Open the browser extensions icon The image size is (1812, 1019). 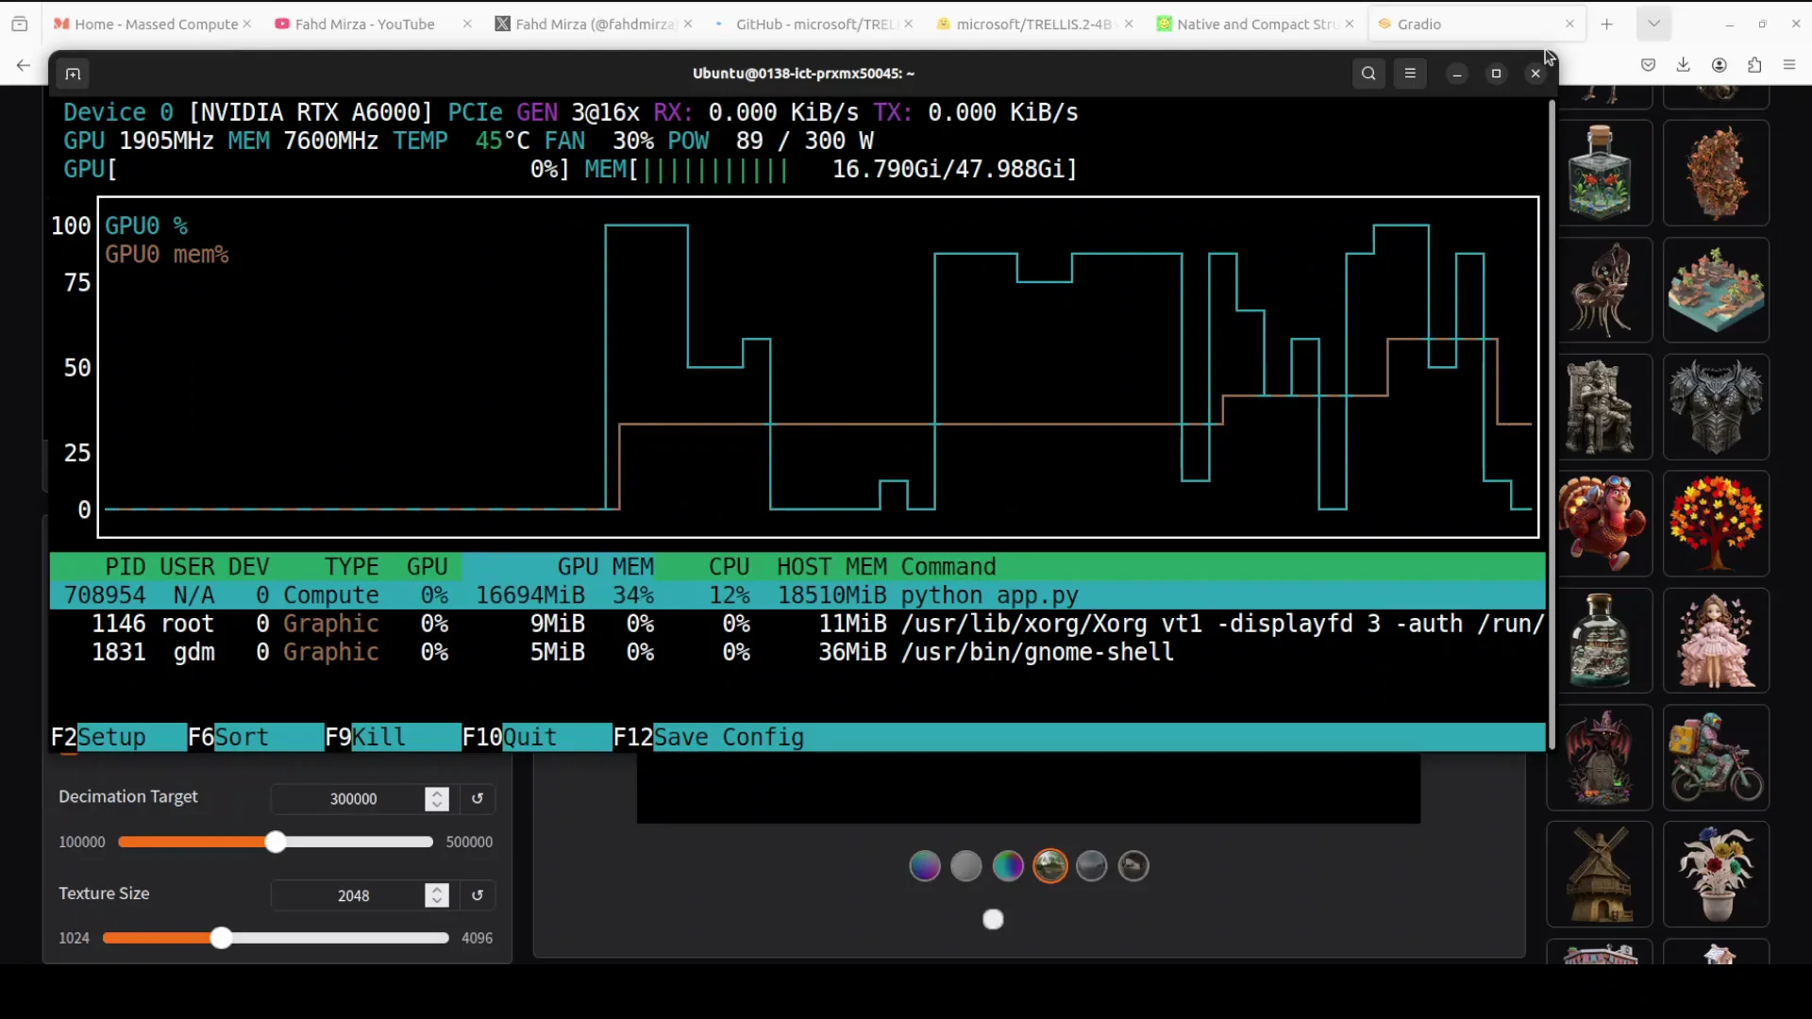point(1754,64)
